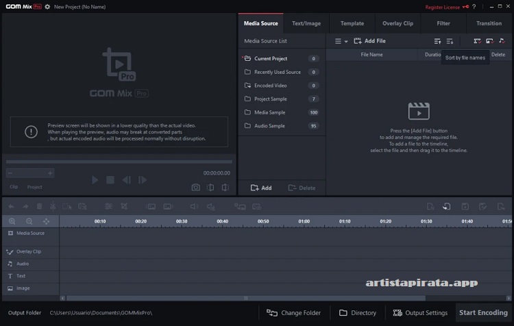The height and width of the screenshot is (326, 514).
Task: Click Add folder button under source list
Action: point(261,188)
